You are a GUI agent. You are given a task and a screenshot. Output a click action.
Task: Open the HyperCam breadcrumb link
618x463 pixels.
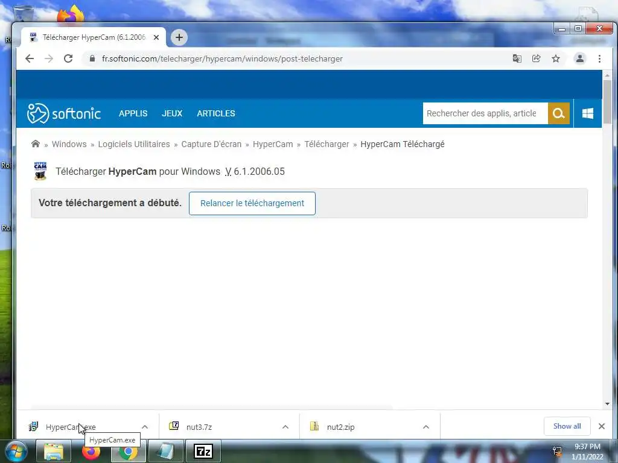coord(273,144)
